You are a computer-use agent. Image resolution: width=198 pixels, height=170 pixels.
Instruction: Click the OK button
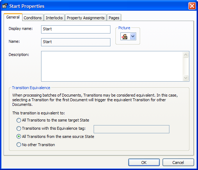coord(144,163)
